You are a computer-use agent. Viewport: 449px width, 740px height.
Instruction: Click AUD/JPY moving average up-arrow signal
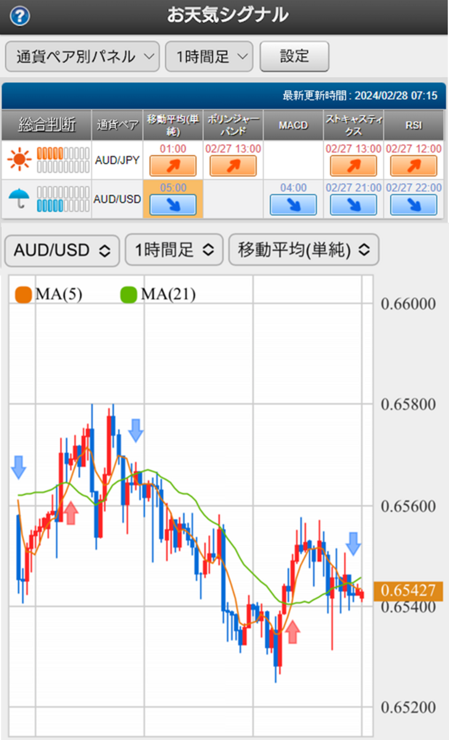(173, 166)
